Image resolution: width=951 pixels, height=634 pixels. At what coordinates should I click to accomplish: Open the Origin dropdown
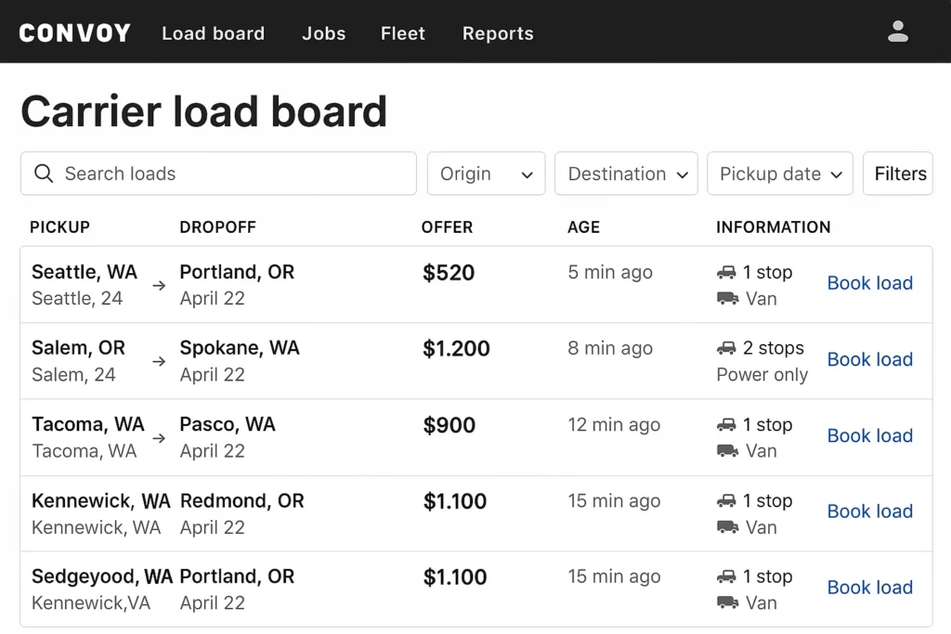(x=486, y=174)
